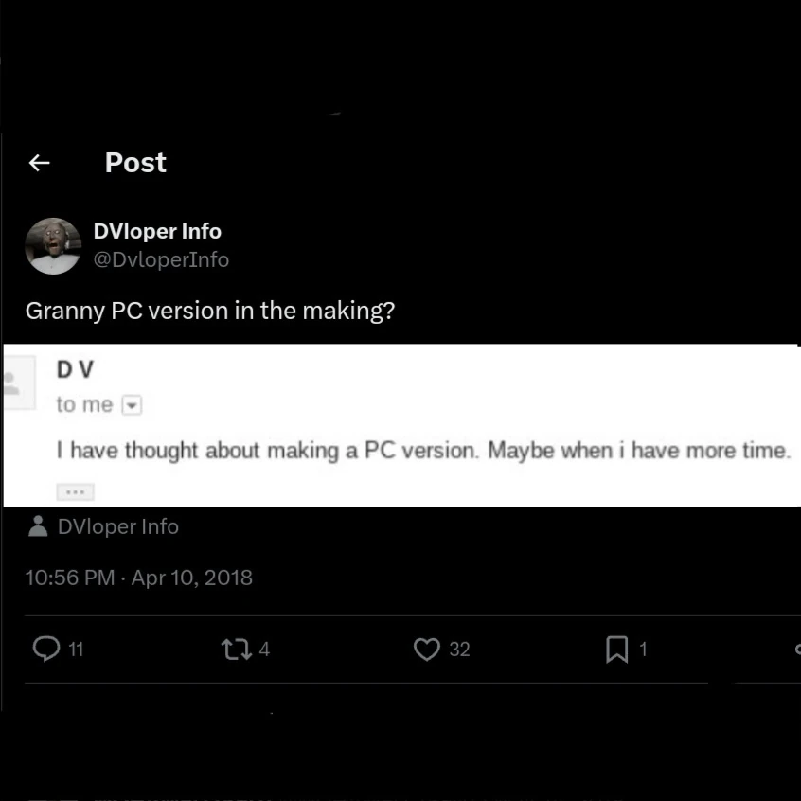
Task: Expand the "to me" recipient dropdown arrow
Action: click(x=133, y=406)
